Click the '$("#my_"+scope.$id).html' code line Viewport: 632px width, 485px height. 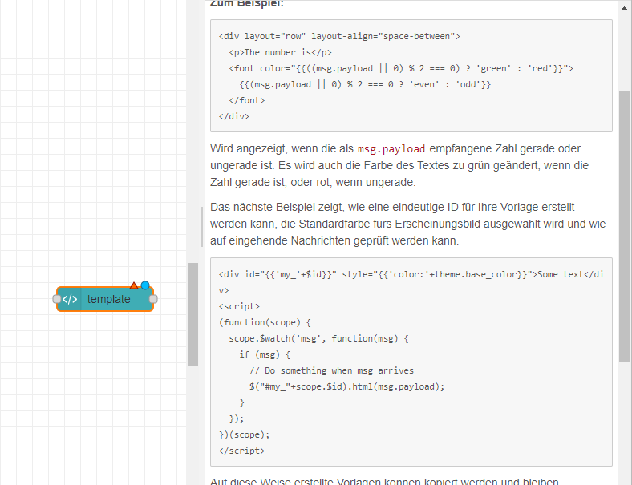[346, 386]
